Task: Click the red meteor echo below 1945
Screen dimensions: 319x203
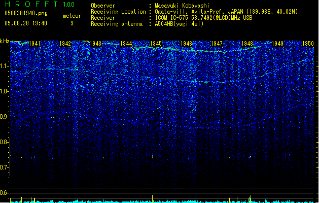Action: pos(152,157)
